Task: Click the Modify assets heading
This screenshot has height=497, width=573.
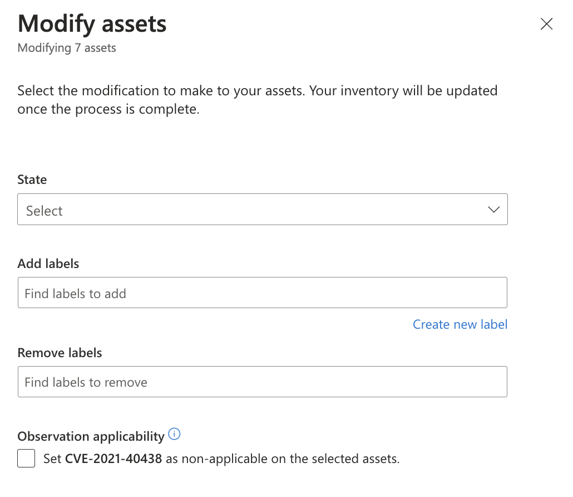Action: click(92, 23)
